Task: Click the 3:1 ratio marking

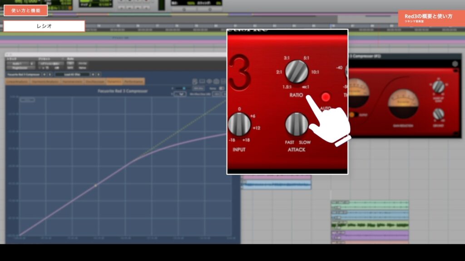Action: click(287, 58)
